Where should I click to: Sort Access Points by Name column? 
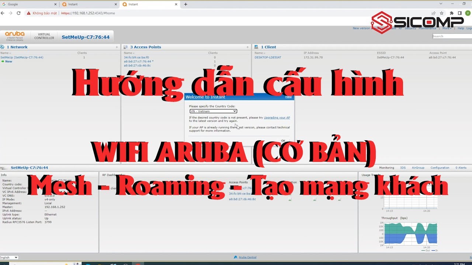point(128,53)
